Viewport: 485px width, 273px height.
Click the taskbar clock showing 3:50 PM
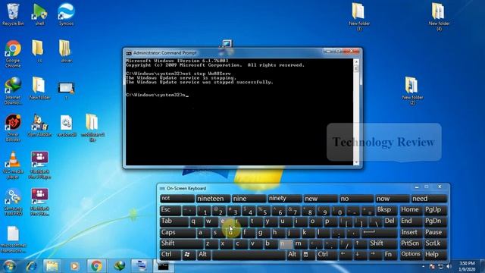pyautogui.click(x=468, y=266)
